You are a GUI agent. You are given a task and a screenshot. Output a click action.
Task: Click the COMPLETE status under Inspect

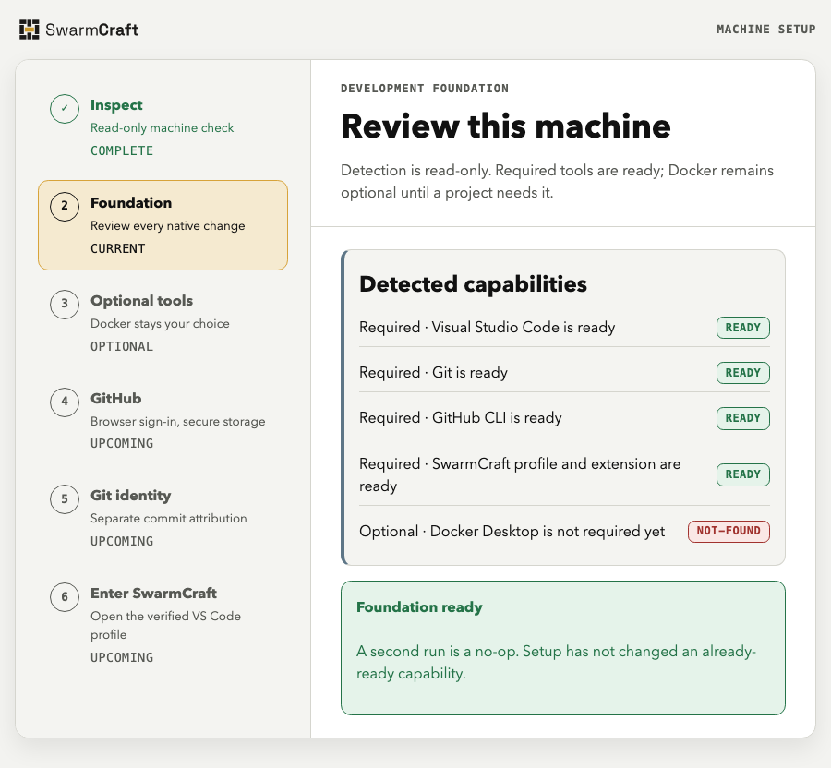122,151
